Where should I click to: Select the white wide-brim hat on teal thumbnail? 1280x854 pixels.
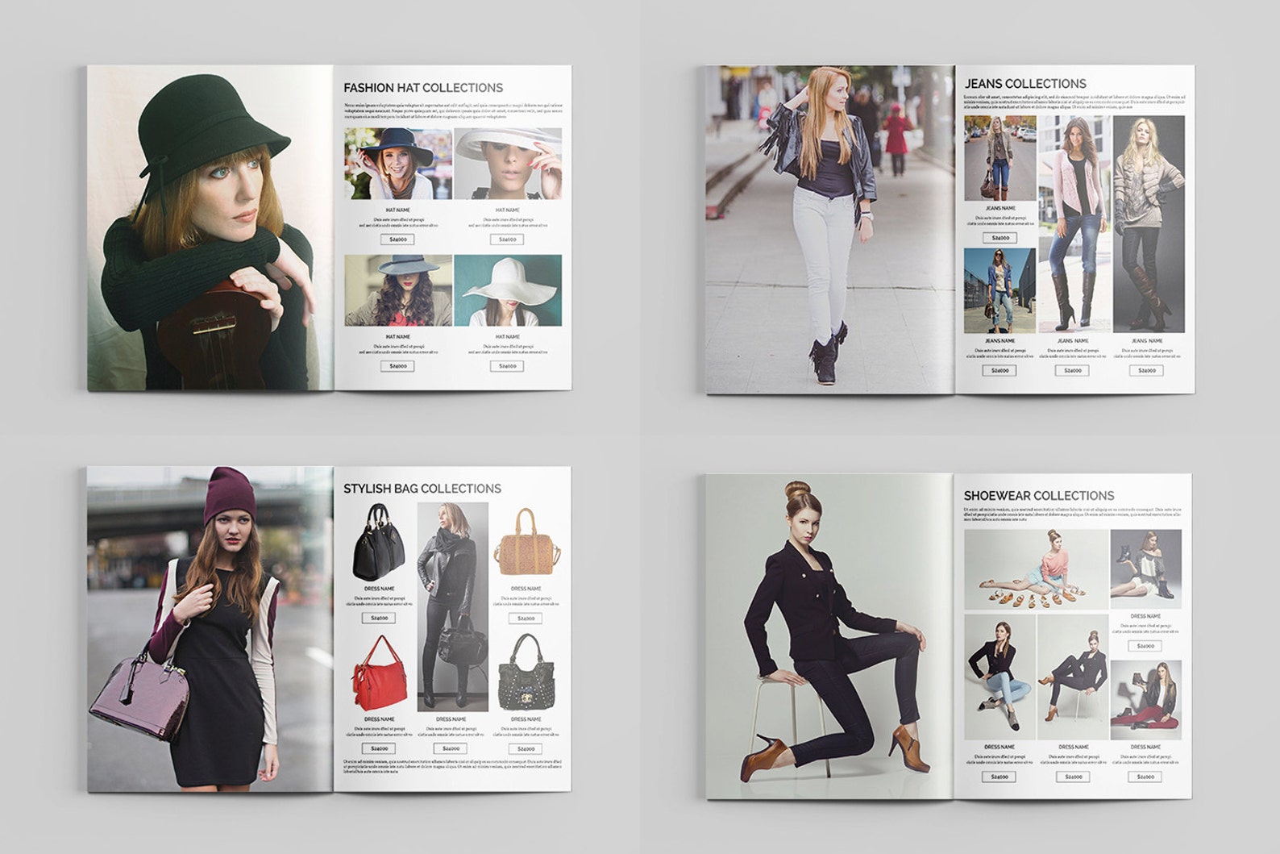pos(508,290)
